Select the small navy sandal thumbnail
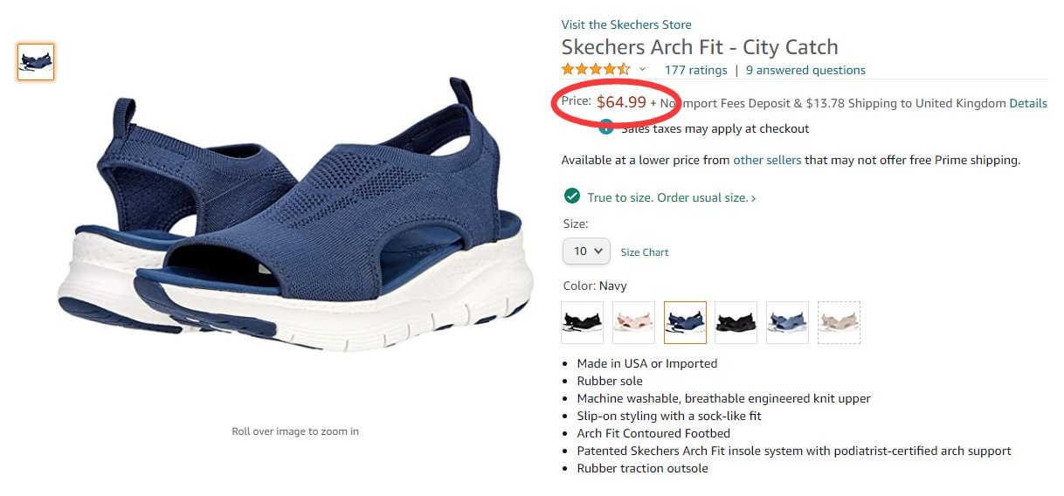This screenshot has width=1064, height=496. coord(36,62)
